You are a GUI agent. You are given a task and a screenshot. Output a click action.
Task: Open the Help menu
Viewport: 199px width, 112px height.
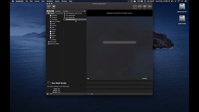[x=71, y=1]
